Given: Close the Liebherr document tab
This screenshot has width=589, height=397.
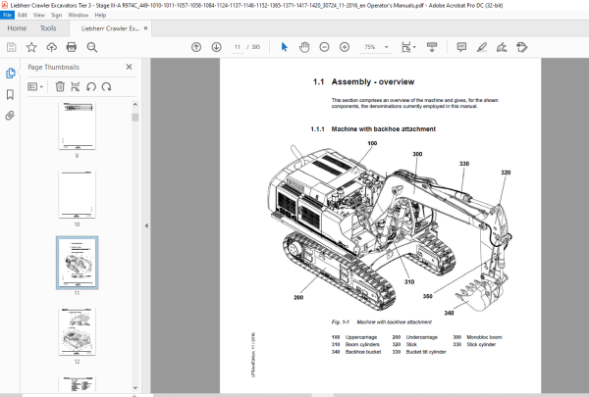Looking at the screenshot, I should [145, 28].
